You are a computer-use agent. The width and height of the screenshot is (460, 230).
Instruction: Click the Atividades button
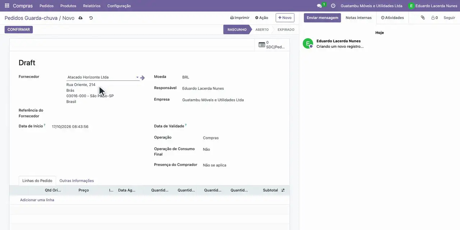(392, 18)
